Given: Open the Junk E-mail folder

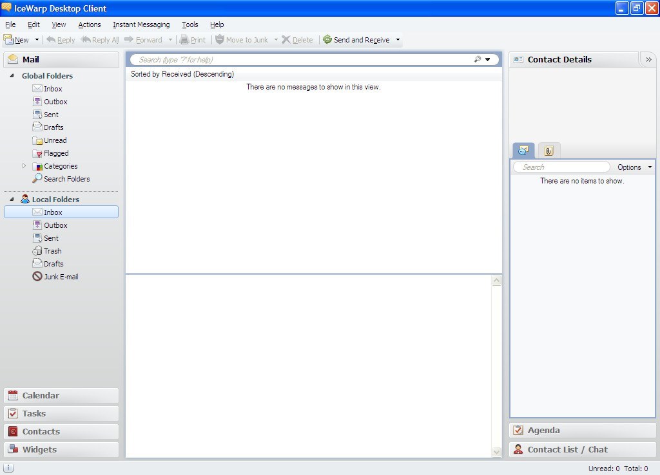Looking at the screenshot, I should (55, 276).
